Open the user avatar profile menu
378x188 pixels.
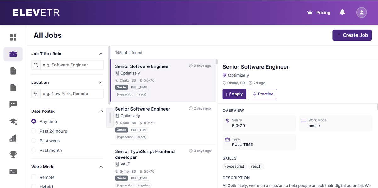(361, 12)
